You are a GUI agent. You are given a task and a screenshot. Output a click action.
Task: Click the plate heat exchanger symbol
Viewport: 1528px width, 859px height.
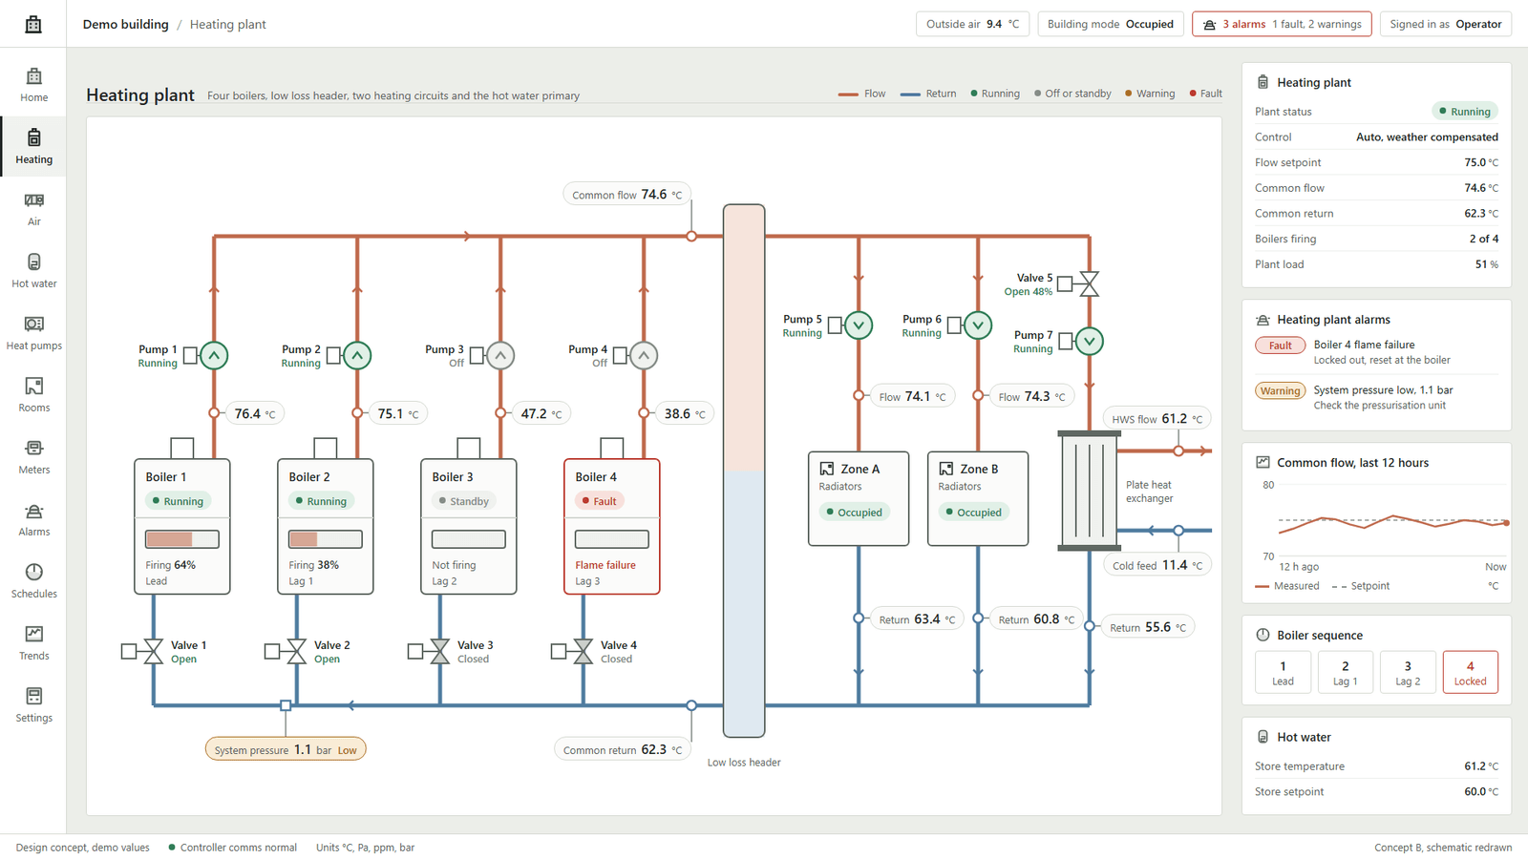[x=1090, y=491]
